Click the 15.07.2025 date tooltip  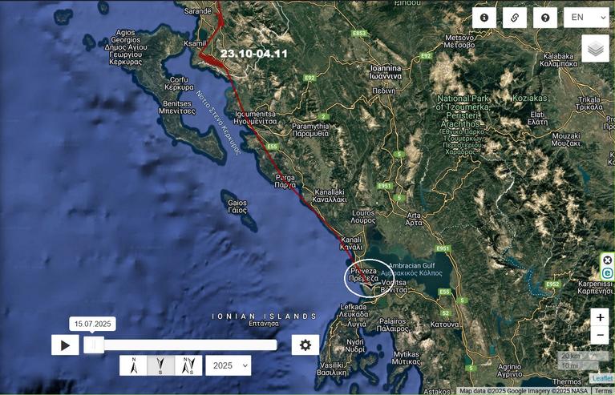click(92, 324)
